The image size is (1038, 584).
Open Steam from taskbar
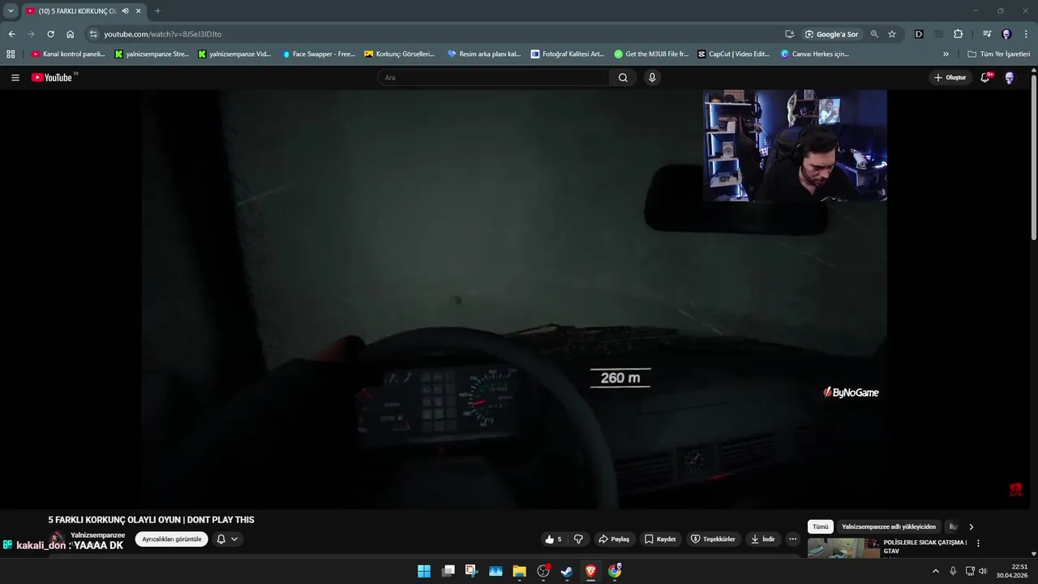tap(567, 571)
